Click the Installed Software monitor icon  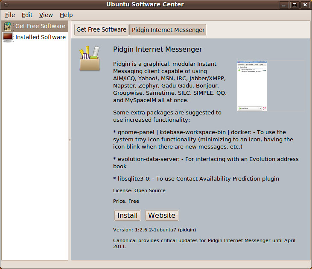pyautogui.click(x=8, y=37)
